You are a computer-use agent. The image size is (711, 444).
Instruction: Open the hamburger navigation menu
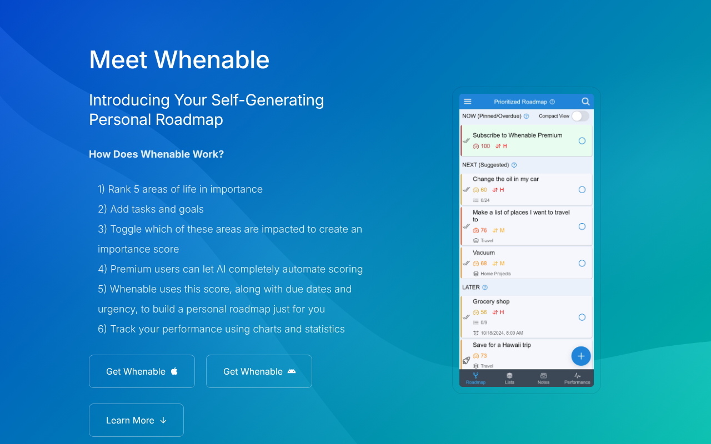pos(467,102)
